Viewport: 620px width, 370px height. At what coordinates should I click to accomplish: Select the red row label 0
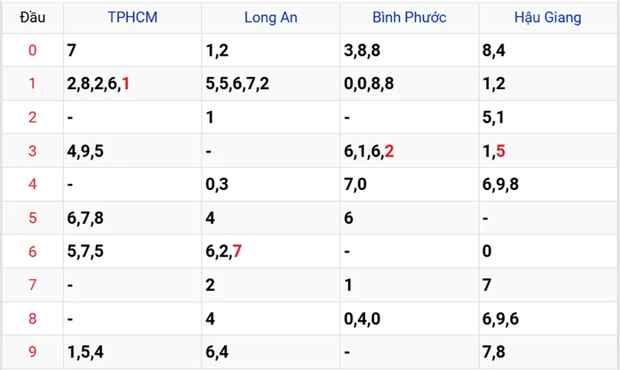tap(33, 50)
